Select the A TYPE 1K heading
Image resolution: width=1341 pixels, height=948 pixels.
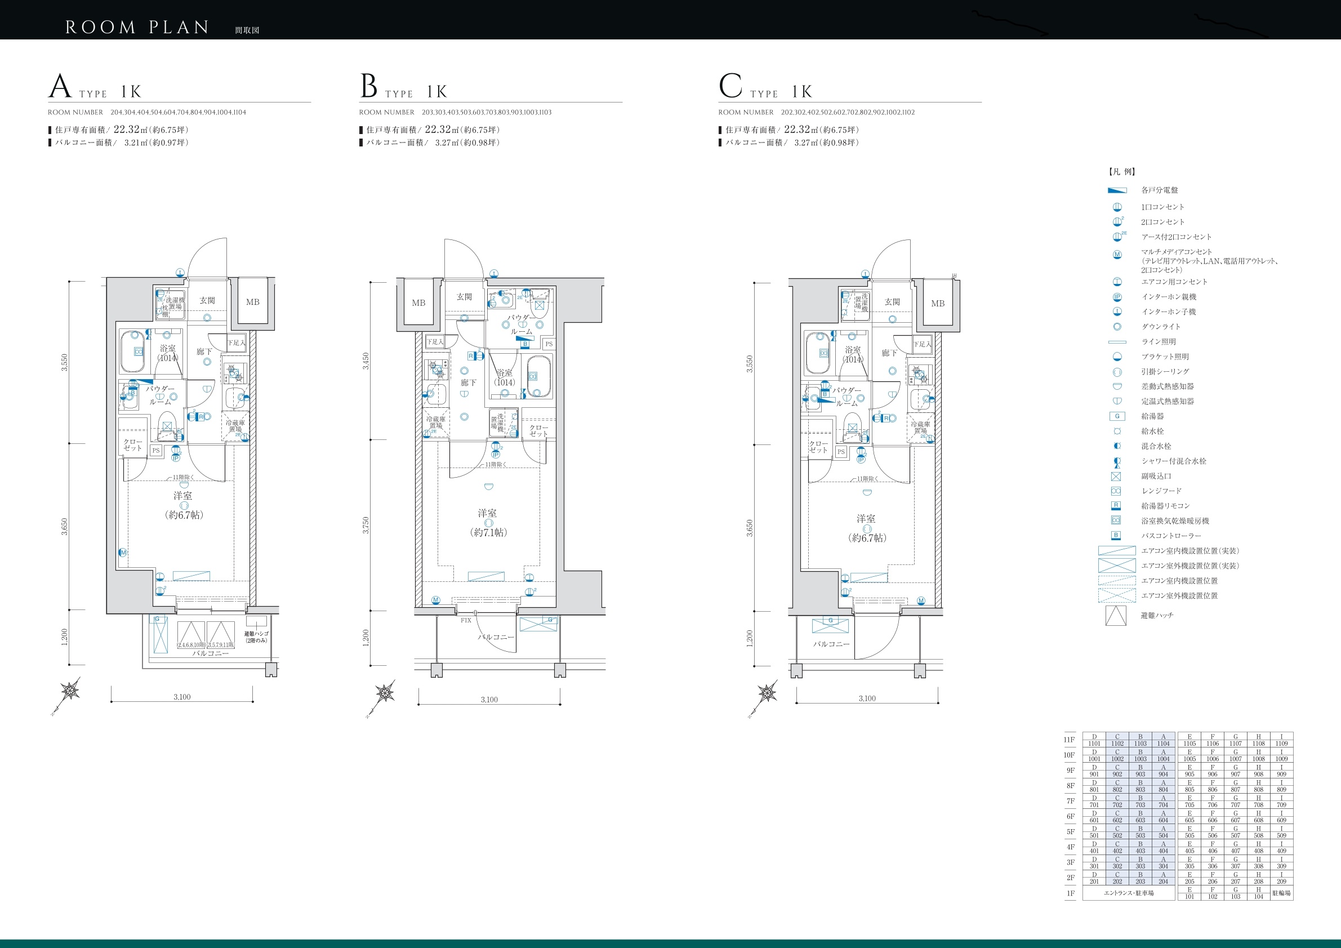pyautogui.click(x=95, y=86)
